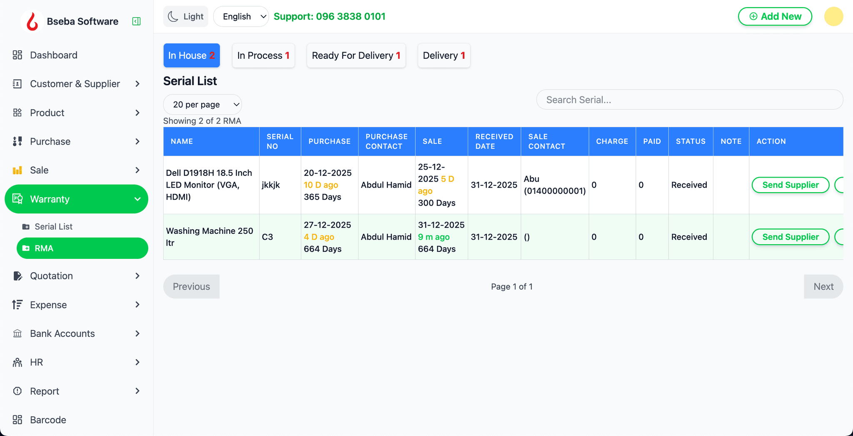Screen dimensions: 853x436
Task: Click the Barcode icon in sidebar
Action: tap(17, 420)
